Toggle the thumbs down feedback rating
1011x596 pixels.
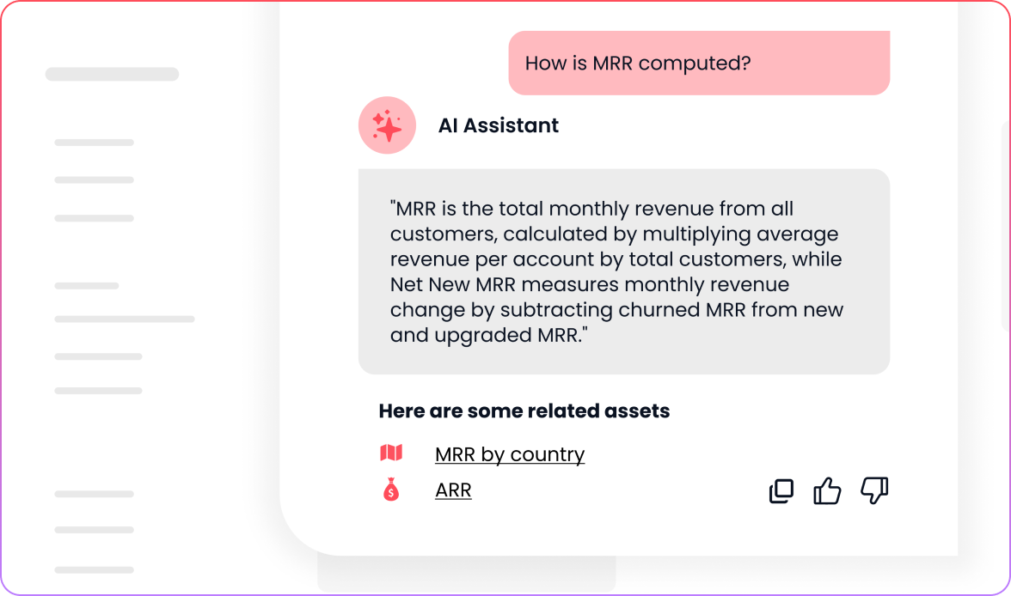(875, 491)
